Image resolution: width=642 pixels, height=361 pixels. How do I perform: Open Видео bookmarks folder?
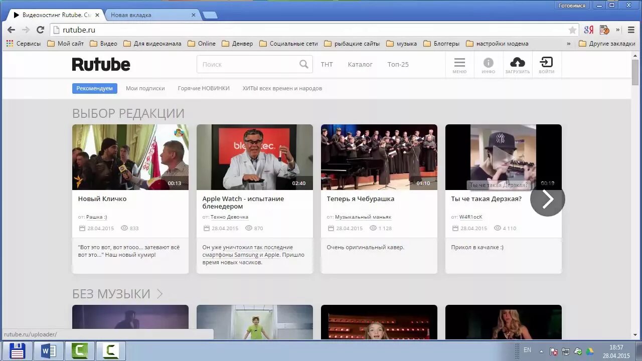tap(103, 44)
